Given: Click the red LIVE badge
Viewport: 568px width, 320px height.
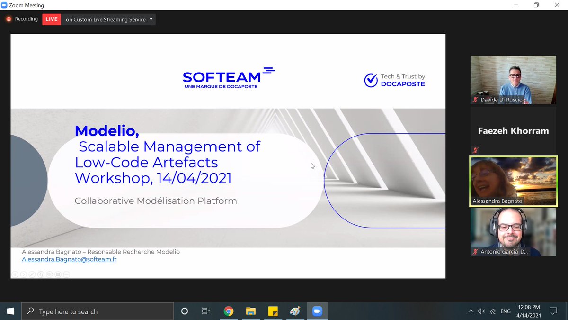Looking at the screenshot, I should point(52,19).
